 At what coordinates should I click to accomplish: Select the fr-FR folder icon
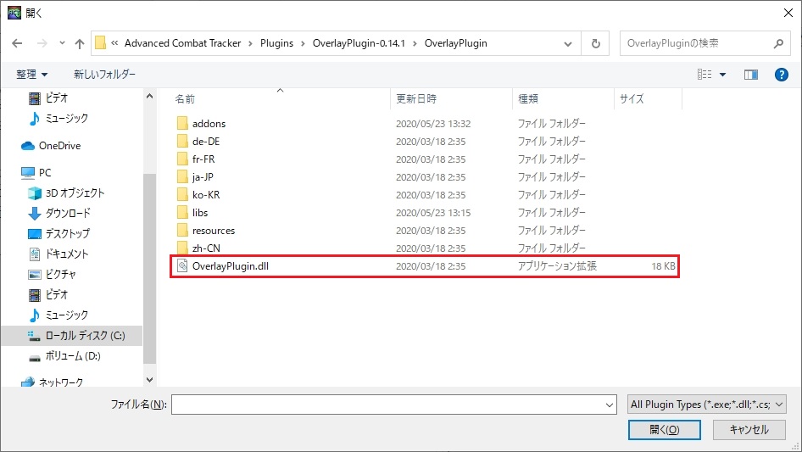(x=182, y=159)
